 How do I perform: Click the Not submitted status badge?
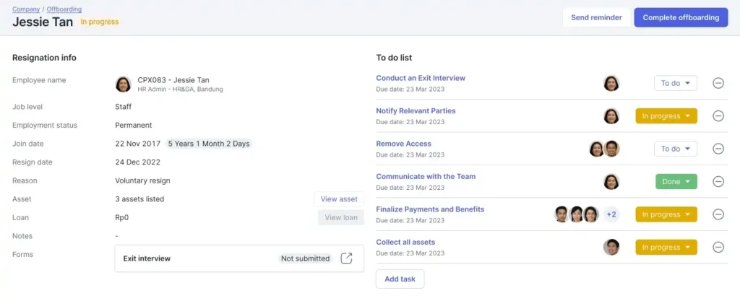(x=306, y=258)
